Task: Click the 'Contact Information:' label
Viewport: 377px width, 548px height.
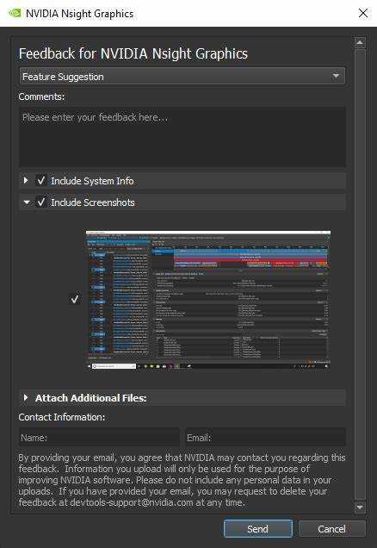Action: pos(61,417)
